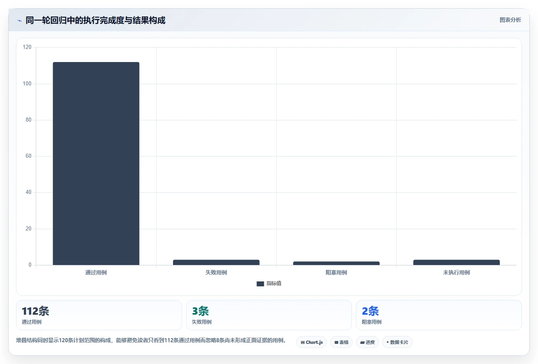The width and height of the screenshot is (538, 364).
Task: Open the 112条 通过用例 data card
Action: [99, 315]
